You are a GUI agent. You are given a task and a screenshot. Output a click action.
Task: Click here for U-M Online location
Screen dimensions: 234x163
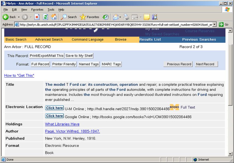[x=55, y=108]
